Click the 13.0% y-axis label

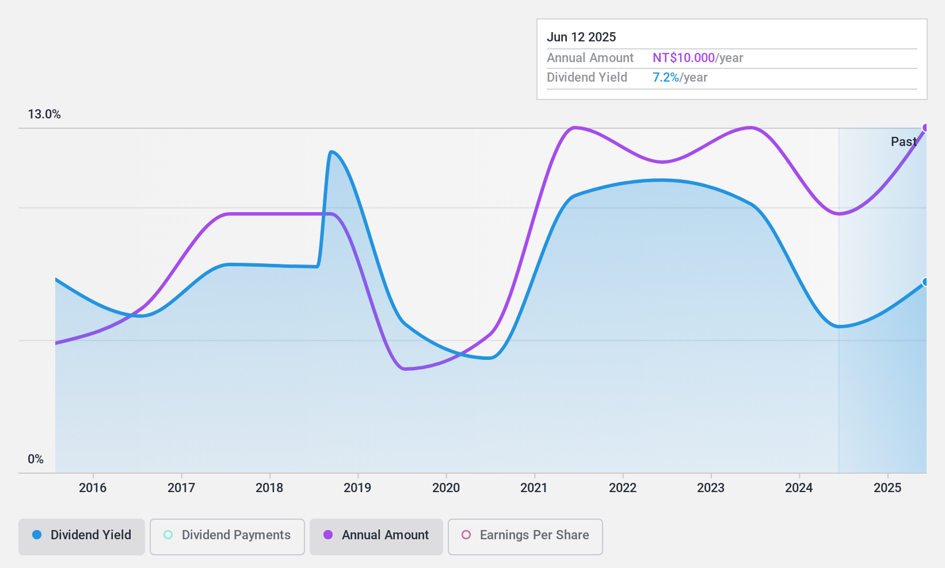[x=44, y=114]
